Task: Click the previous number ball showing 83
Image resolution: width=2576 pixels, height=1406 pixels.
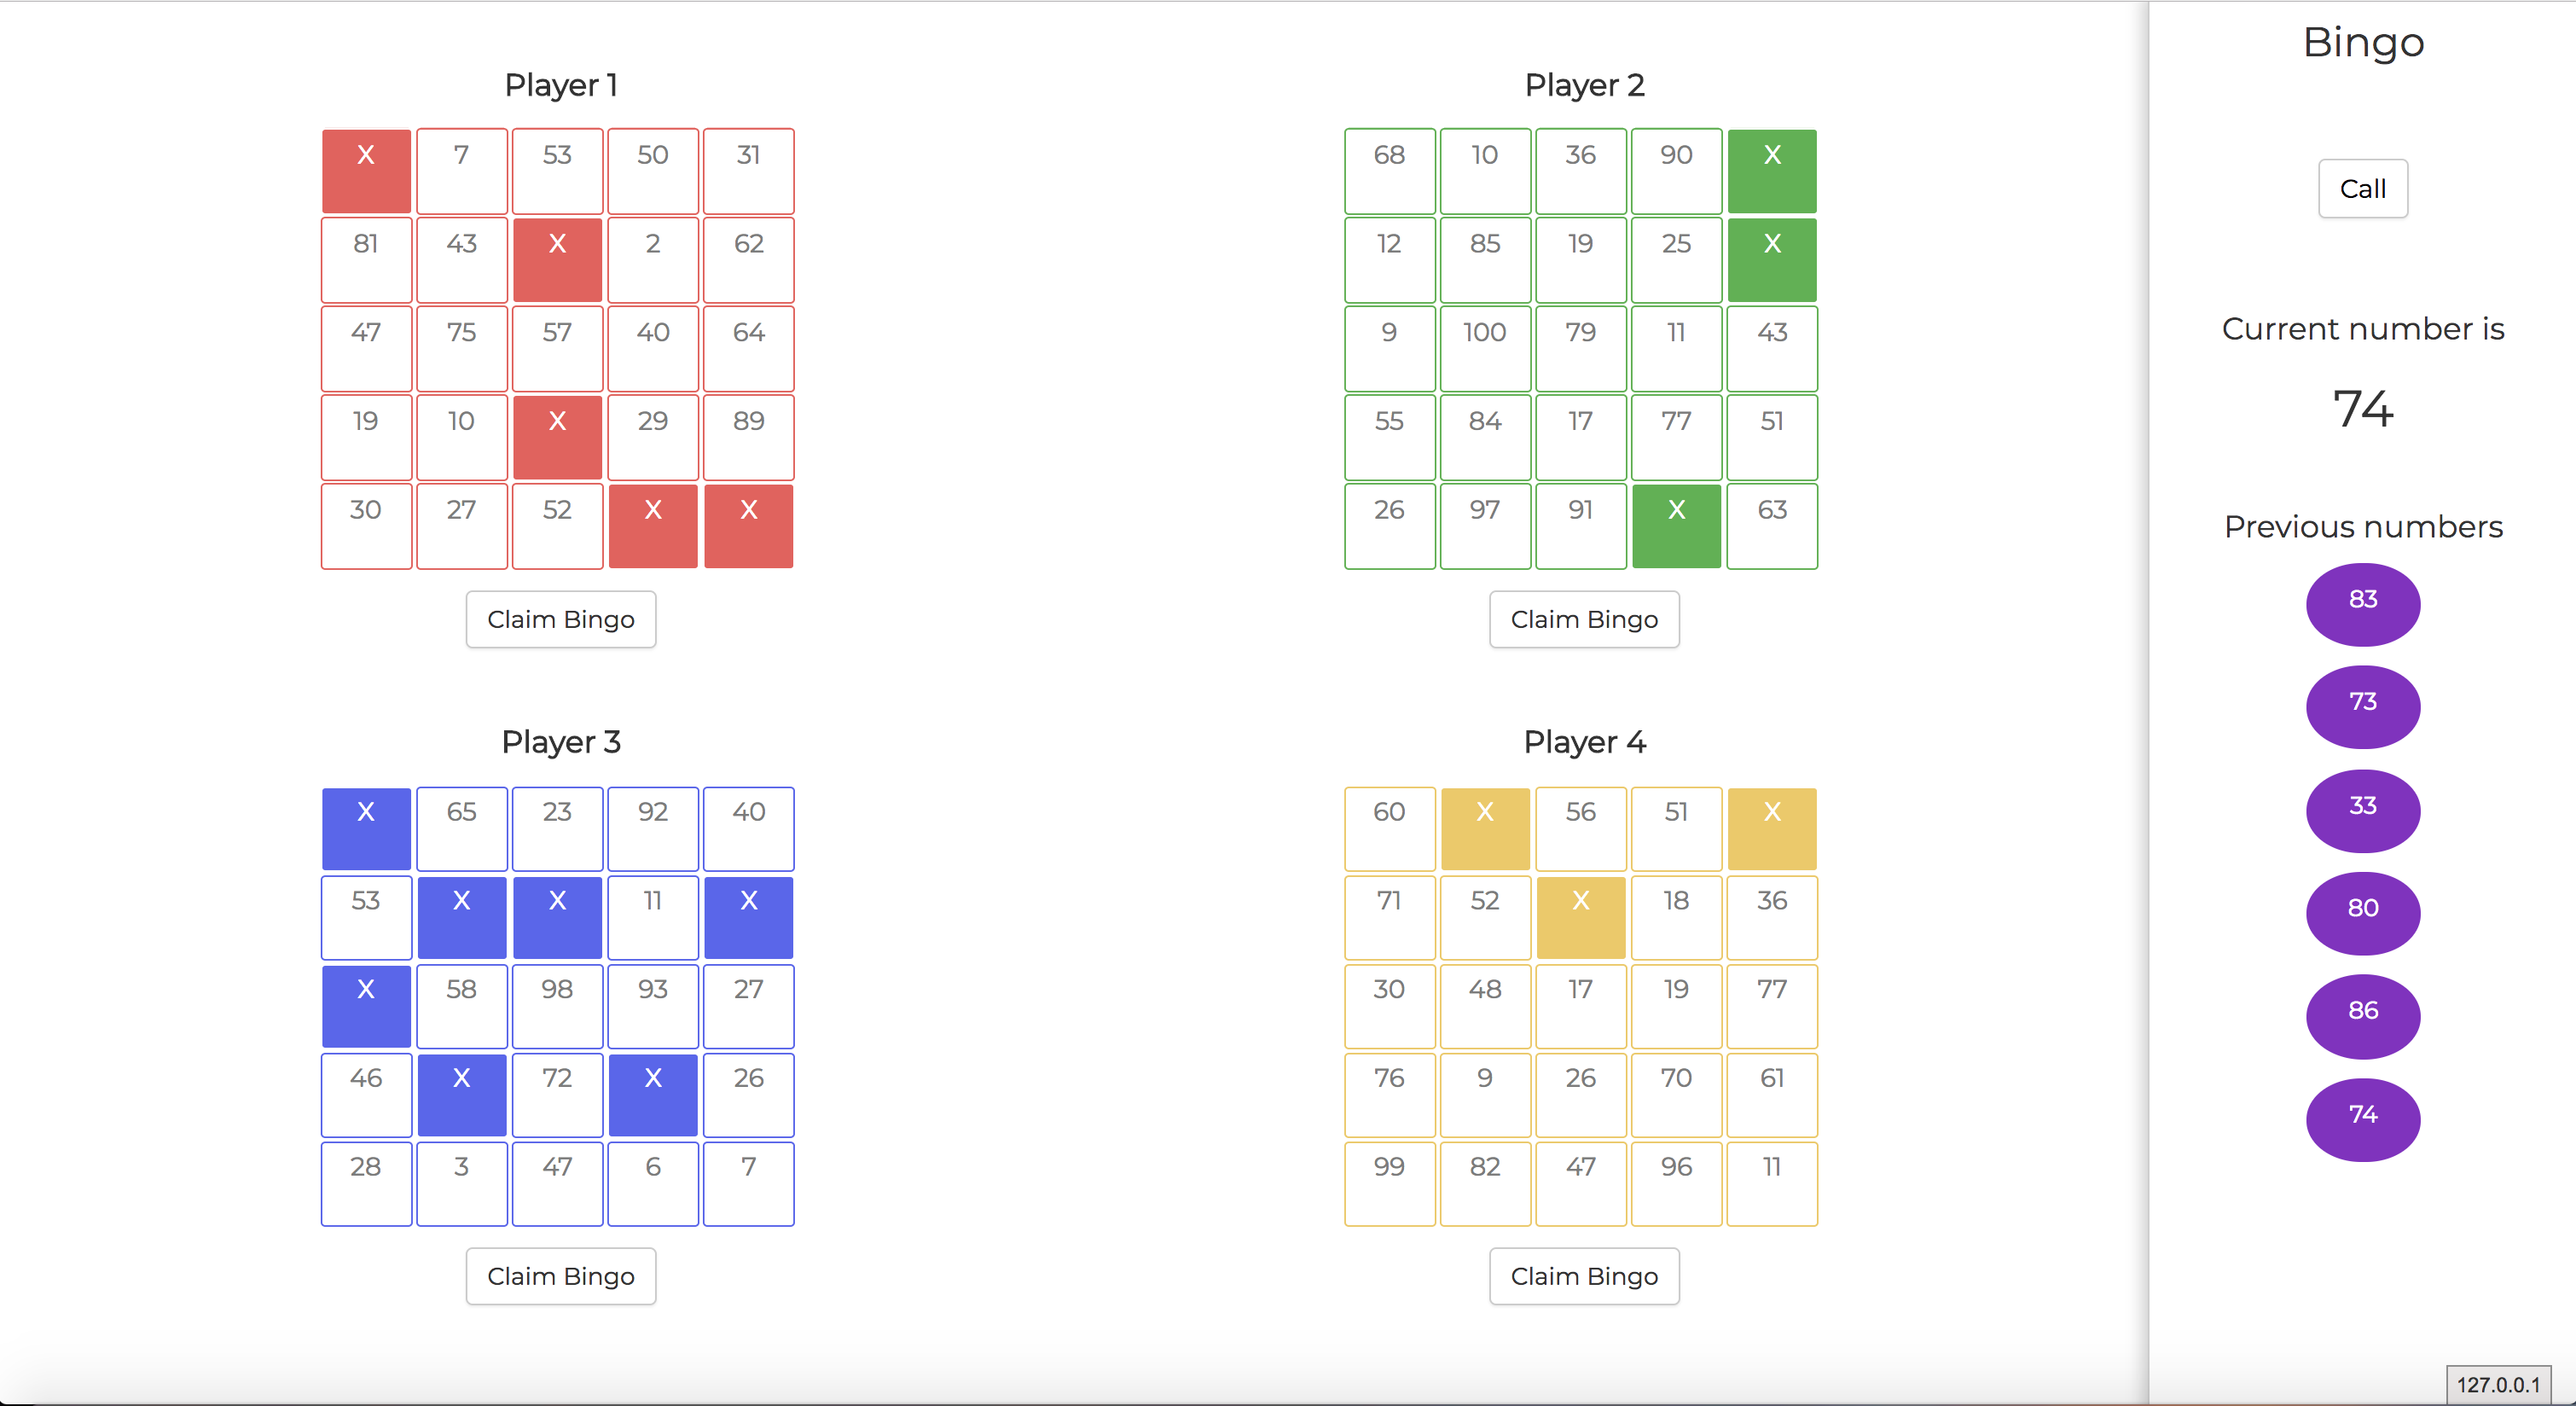Action: click(x=2362, y=604)
